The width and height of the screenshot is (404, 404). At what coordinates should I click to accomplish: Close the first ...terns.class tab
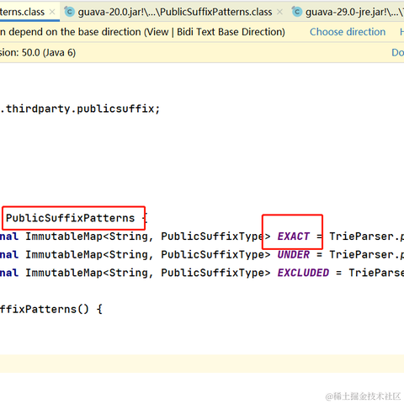52,12
